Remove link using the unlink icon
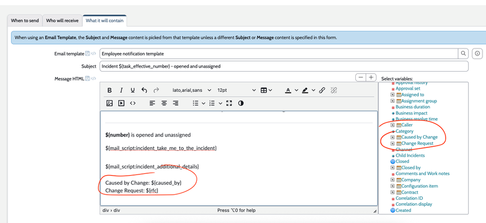Image resolution: width=486 pixels, height=223 pixels. click(x=333, y=90)
